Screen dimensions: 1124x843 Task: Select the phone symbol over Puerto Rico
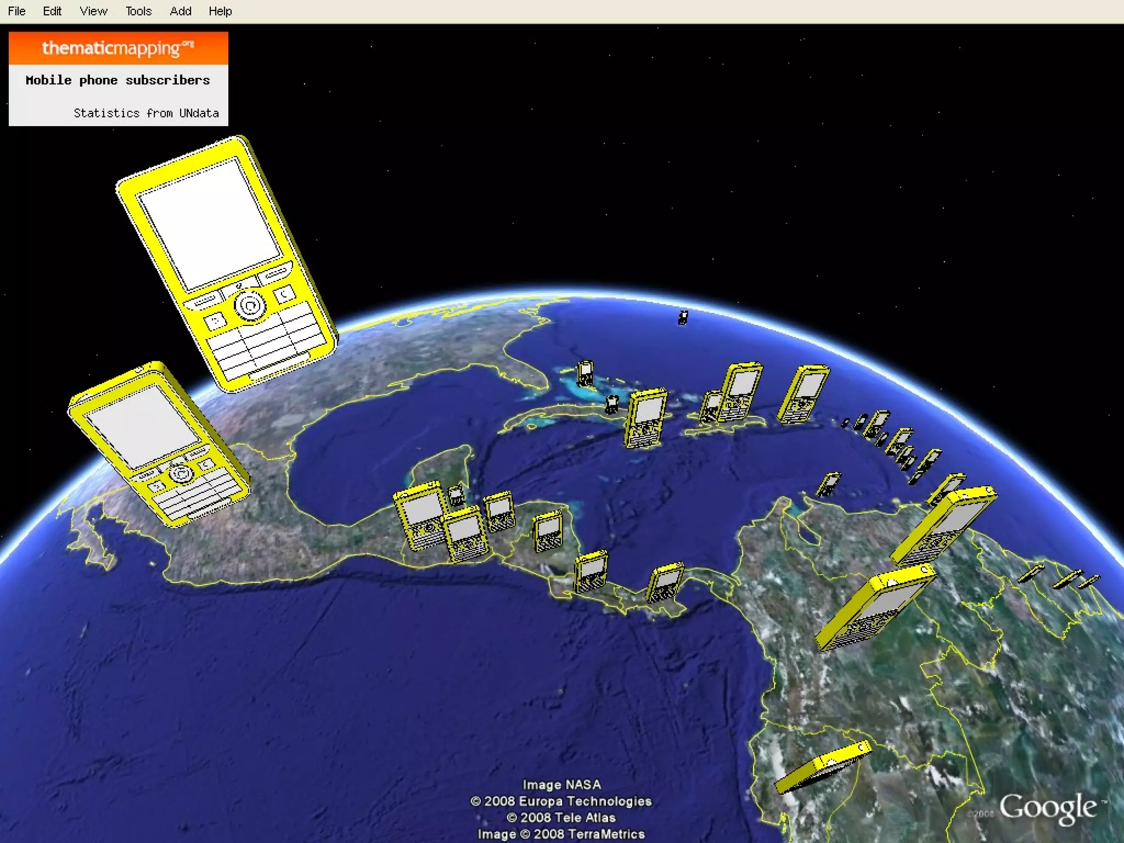point(803,394)
